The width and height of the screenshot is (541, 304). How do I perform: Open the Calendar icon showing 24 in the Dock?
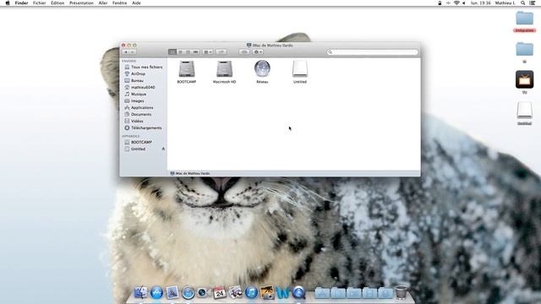tap(220, 293)
